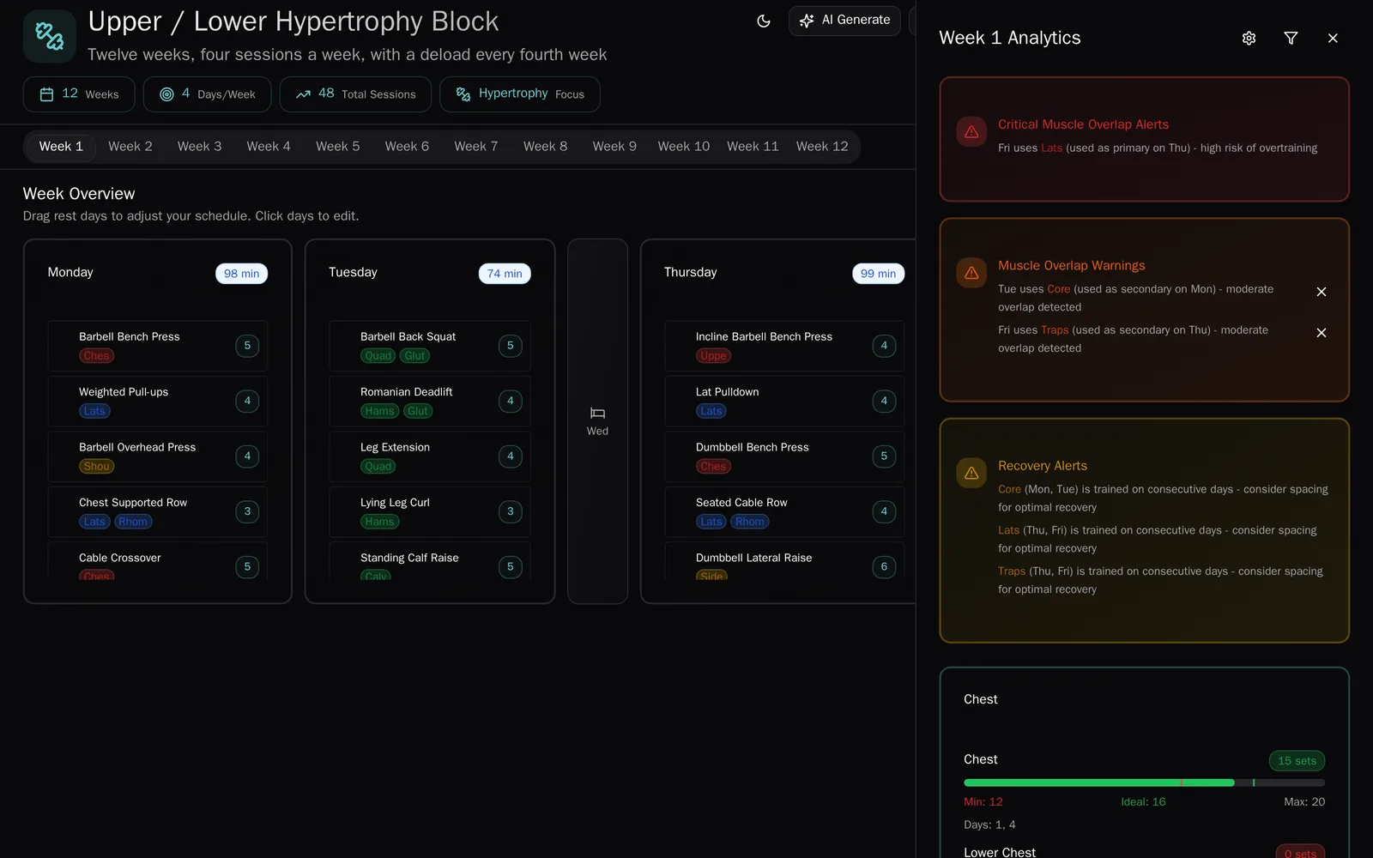Open the analytics filter funnel icon
Image resolution: width=1373 pixels, height=858 pixels.
pyautogui.click(x=1291, y=38)
